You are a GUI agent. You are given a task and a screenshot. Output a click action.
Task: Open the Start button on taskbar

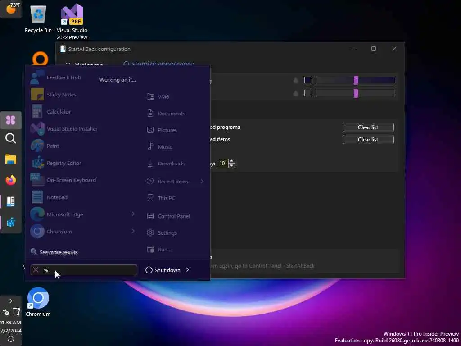click(11, 120)
